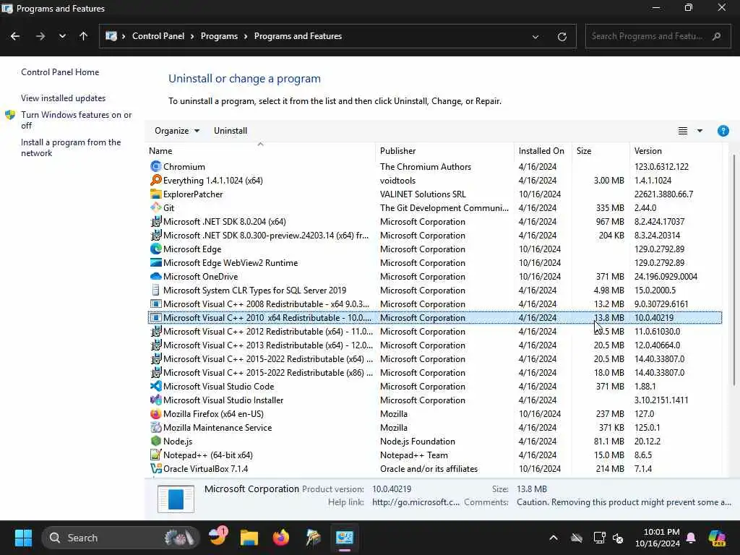Click the program list vertical scrollbar
The image size is (740, 555).
point(734,269)
